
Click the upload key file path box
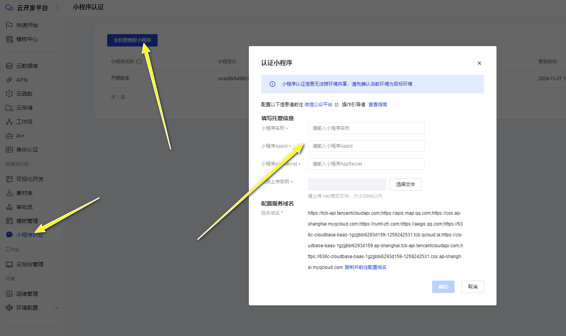pos(347,184)
